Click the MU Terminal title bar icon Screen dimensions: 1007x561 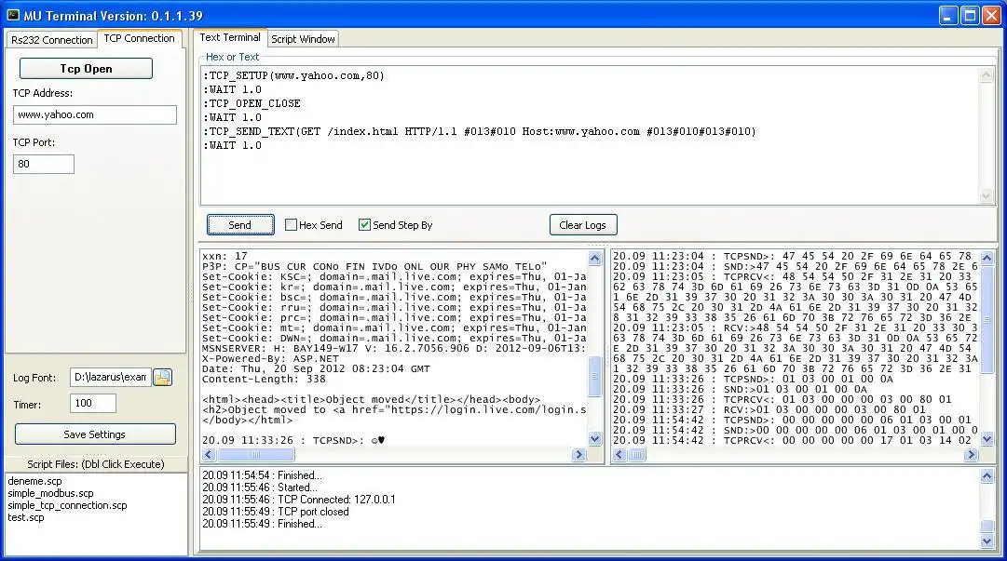click(x=13, y=15)
